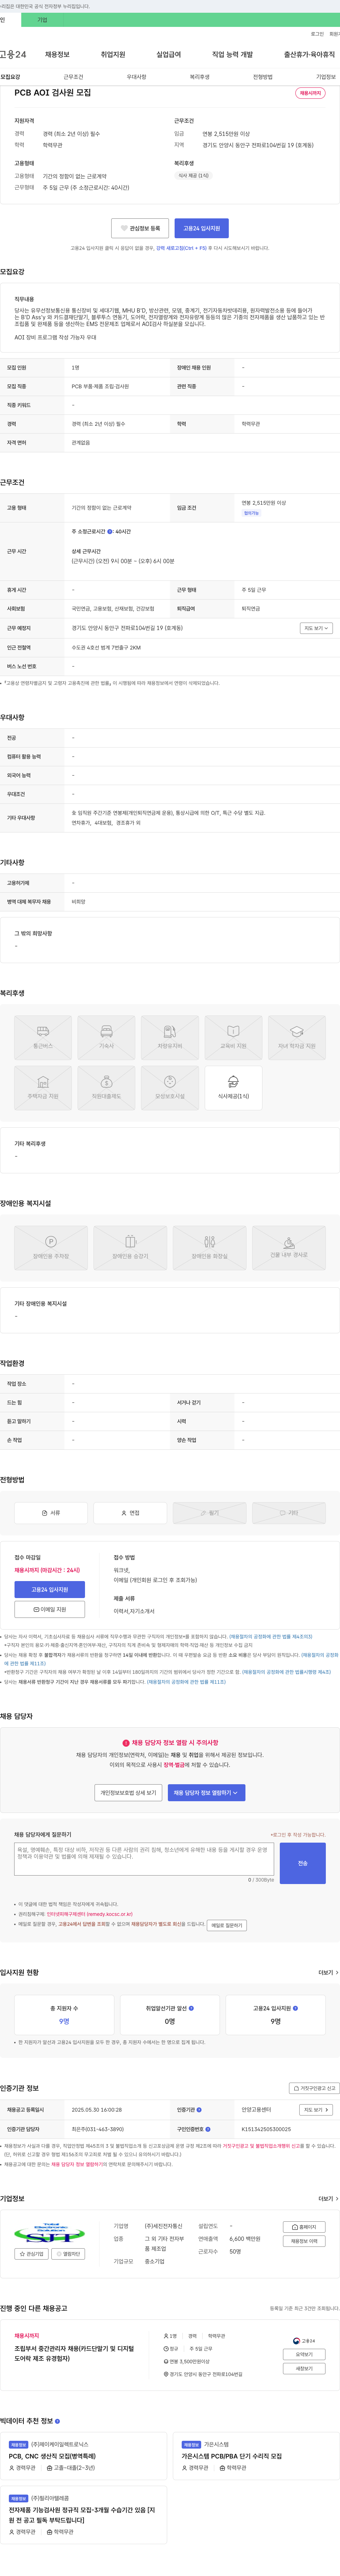Toggle the 관심기업 star button
Screen dimensions: 340x2576
click(x=32, y=2254)
